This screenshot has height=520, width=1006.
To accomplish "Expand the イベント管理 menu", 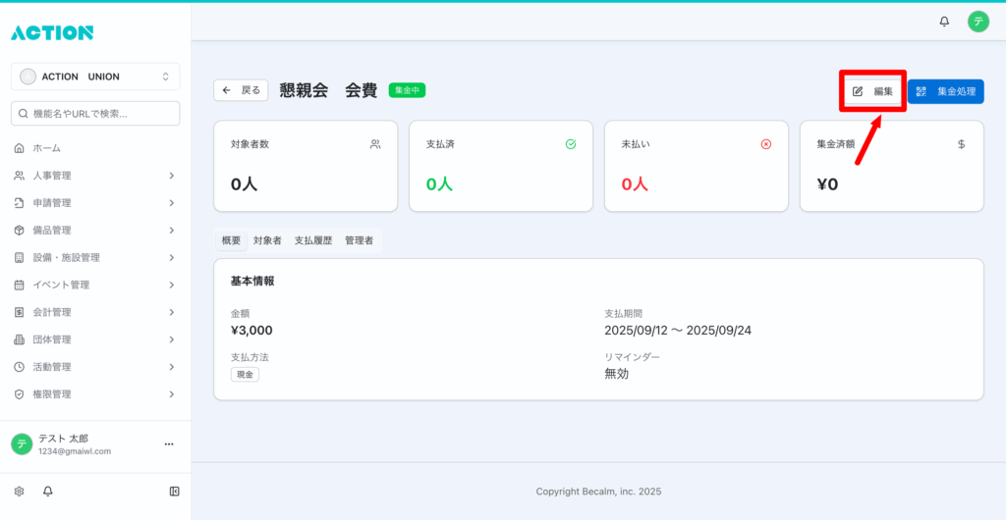I will (95, 285).
